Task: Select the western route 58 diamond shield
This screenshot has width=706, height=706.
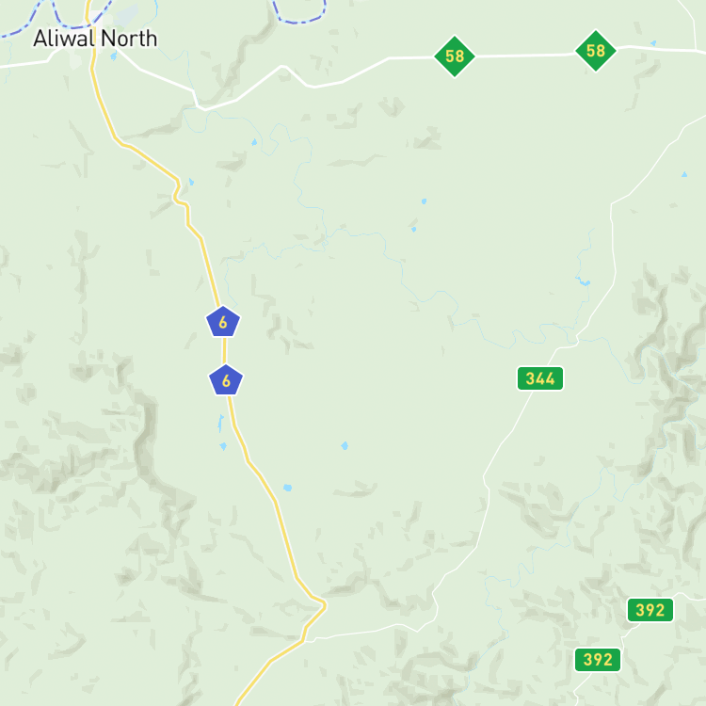Action: point(455,56)
